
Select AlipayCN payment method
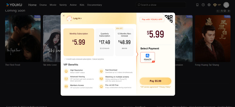(x=148, y=57)
